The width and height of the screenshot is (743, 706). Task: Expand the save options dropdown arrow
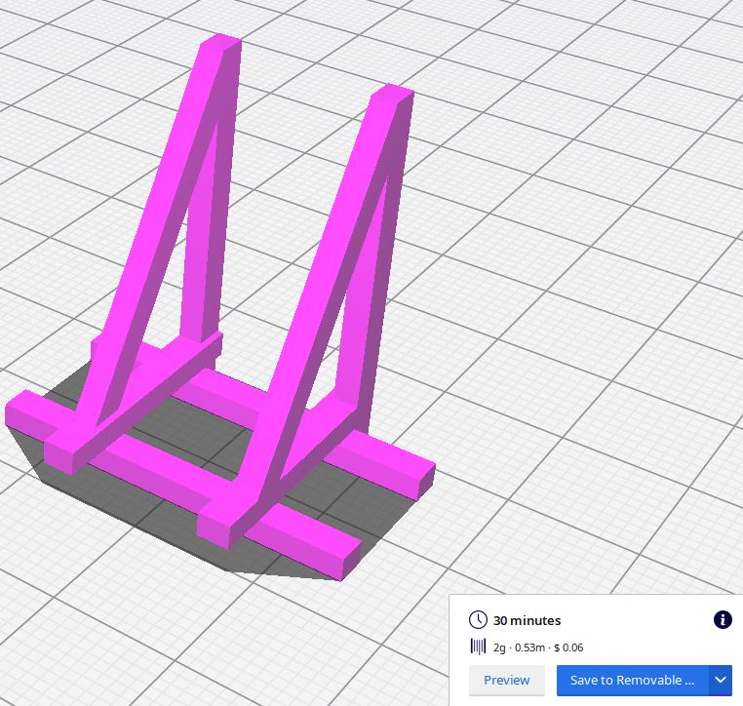[721, 680]
